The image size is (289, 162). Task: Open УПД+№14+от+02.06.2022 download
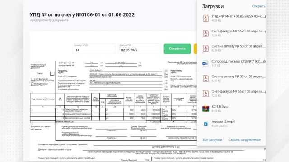238,16
